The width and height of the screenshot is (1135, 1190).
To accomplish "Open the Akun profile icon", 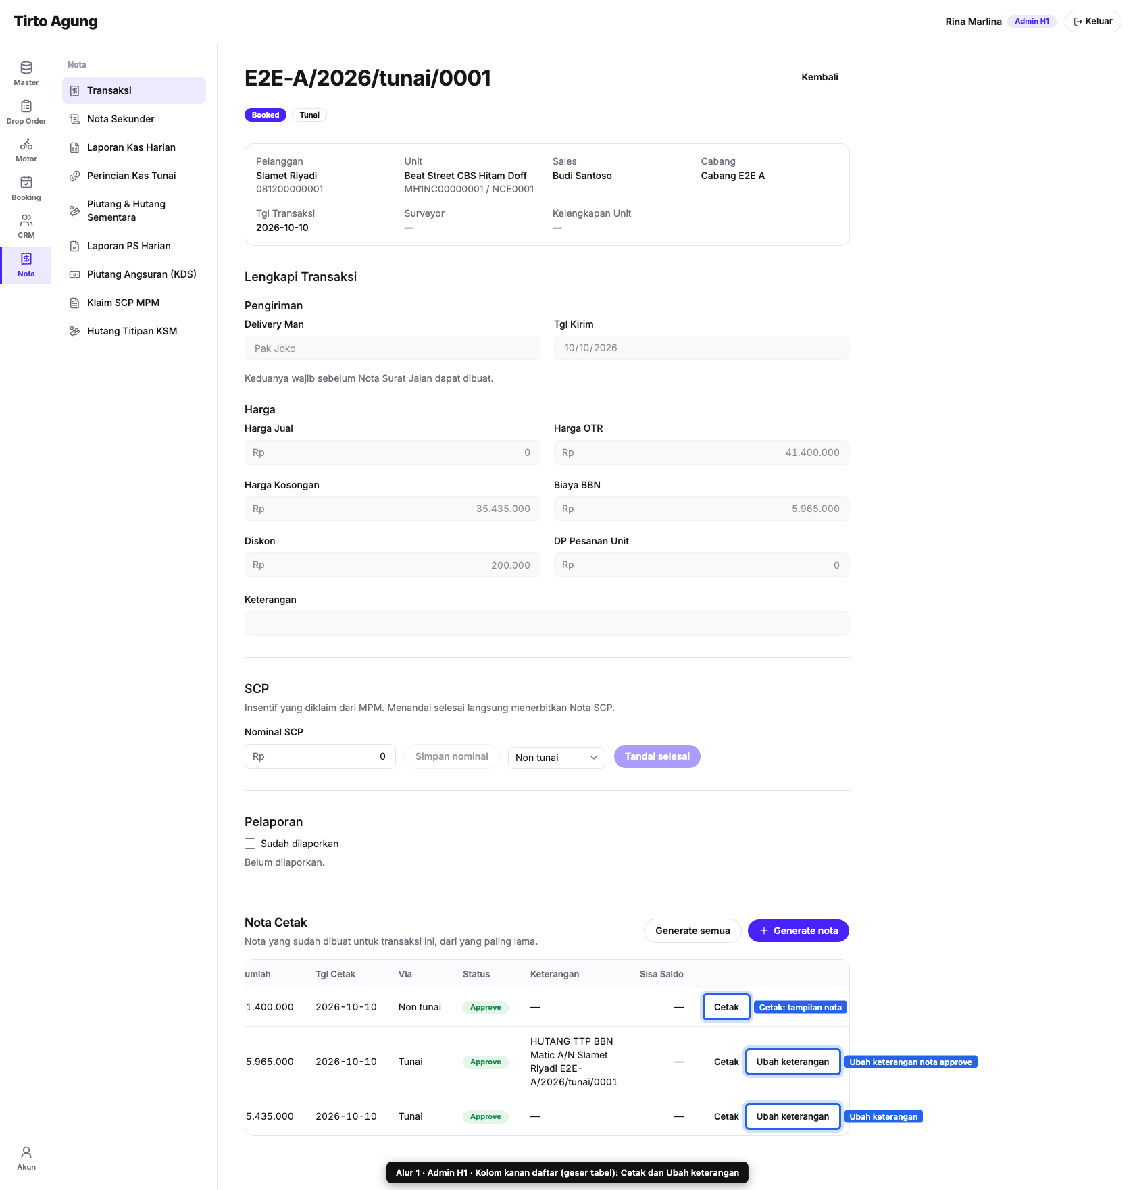I will pos(26,1152).
